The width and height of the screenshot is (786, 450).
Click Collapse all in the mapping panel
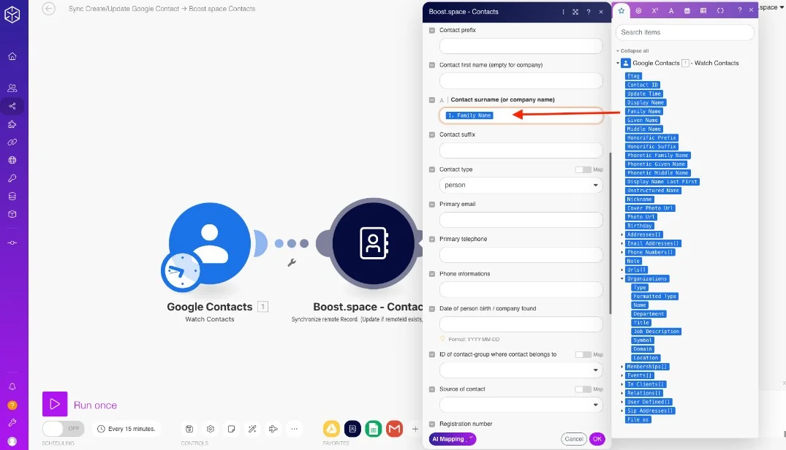tap(633, 50)
